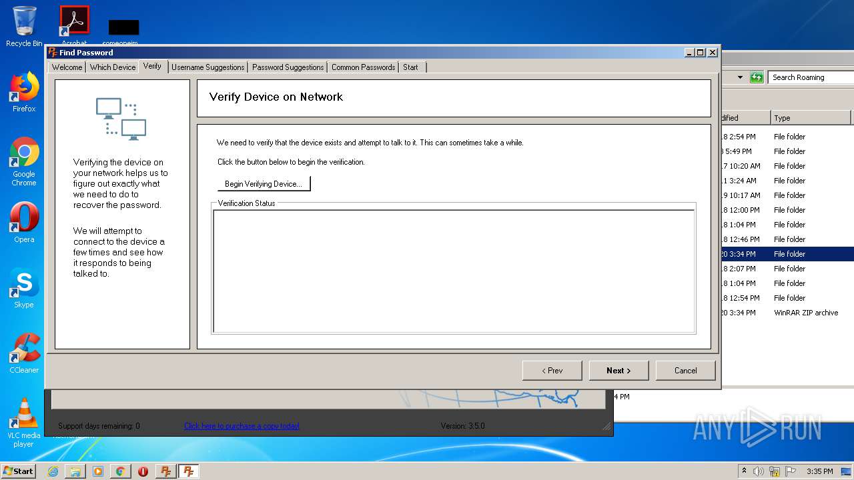Screen dimensions: 854x480
Task: Minimize the Find Password window
Action: (689, 52)
